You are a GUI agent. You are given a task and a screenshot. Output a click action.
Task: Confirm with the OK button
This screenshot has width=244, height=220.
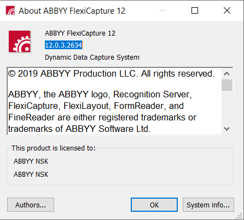pyautogui.click(x=154, y=205)
